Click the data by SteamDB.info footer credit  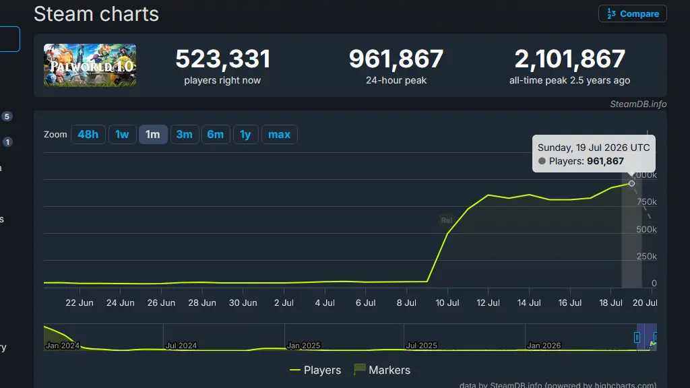pyautogui.click(x=558, y=385)
